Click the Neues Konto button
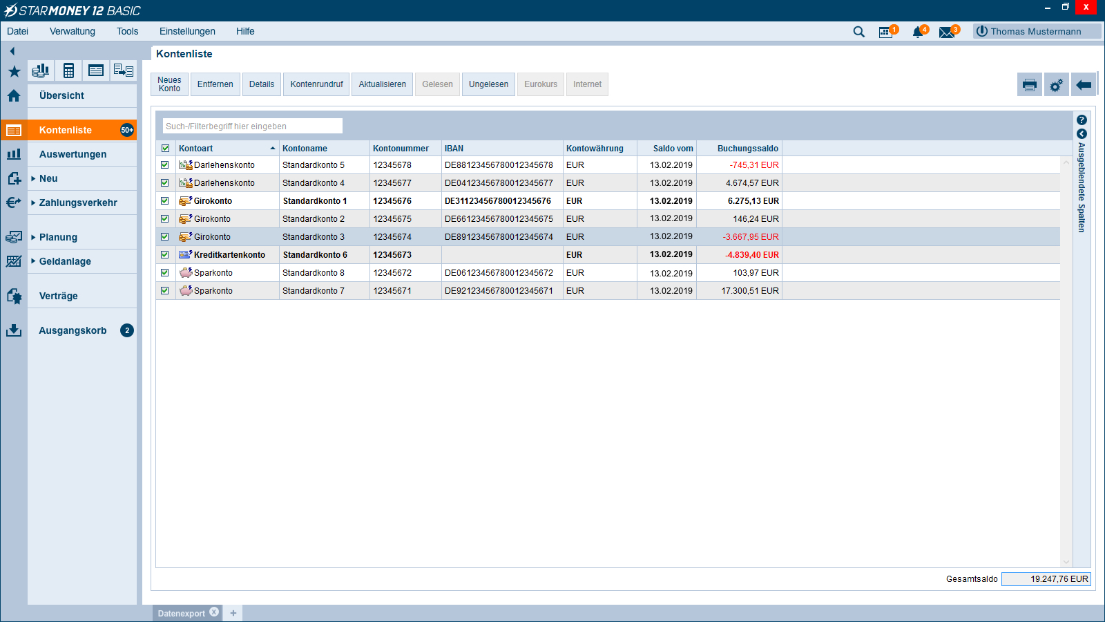The height and width of the screenshot is (622, 1105). pyautogui.click(x=169, y=84)
